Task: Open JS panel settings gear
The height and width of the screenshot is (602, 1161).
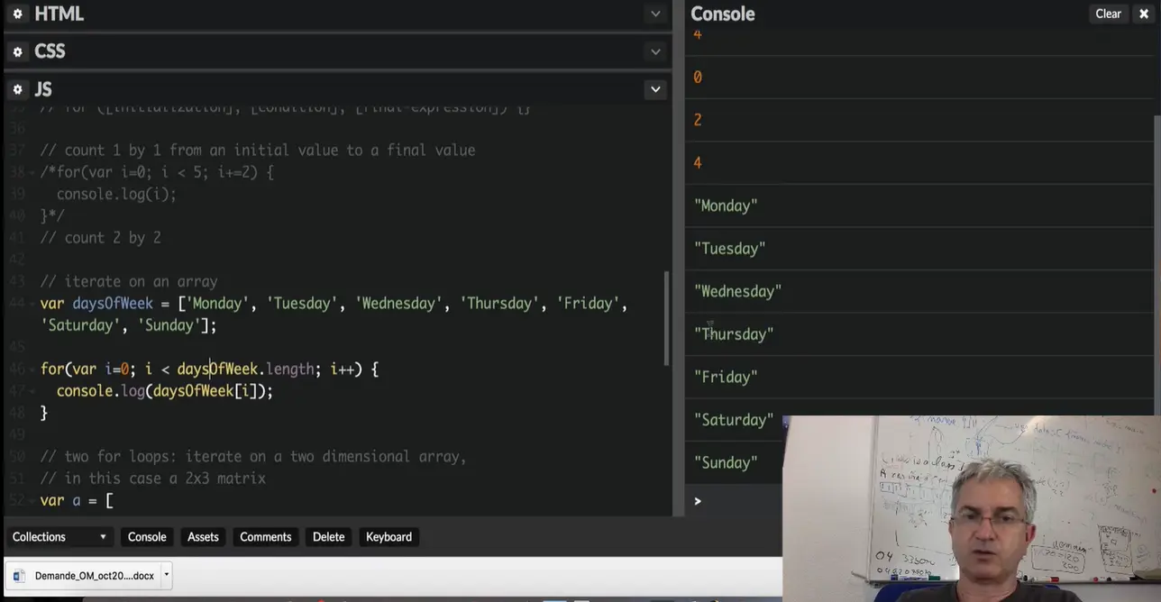Action: [x=17, y=89]
